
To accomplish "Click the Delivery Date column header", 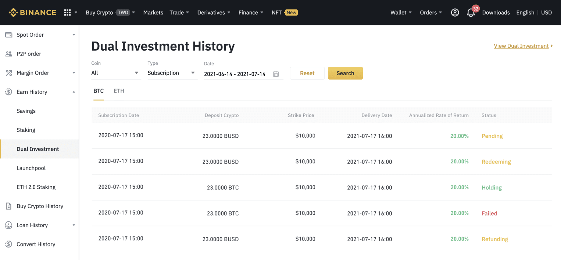I will point(376,115).
